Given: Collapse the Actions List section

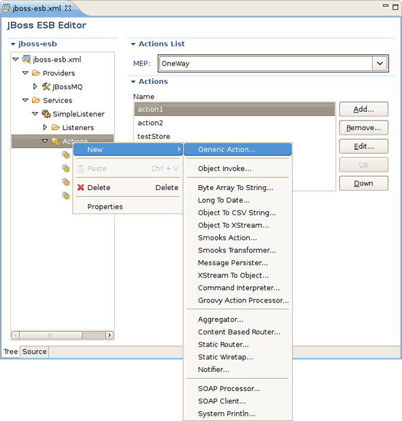Looking at the screenshot, I should click(x=133, y=44).
